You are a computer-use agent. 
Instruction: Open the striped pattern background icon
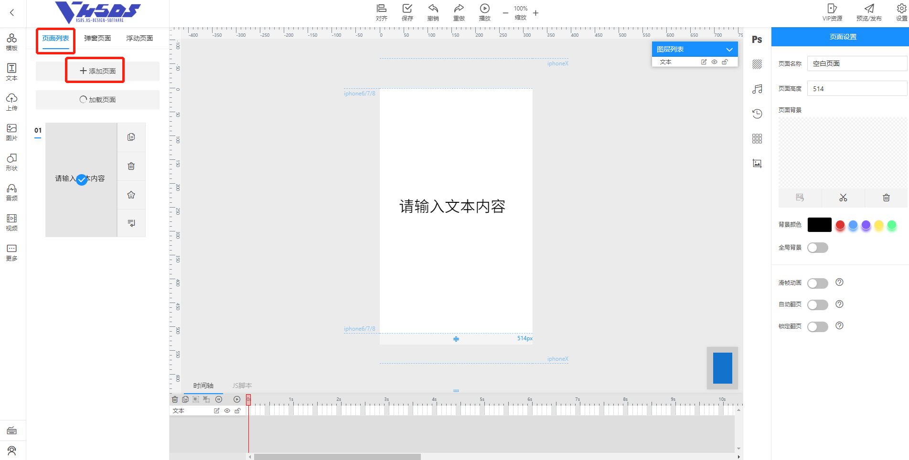coord(757,64)
